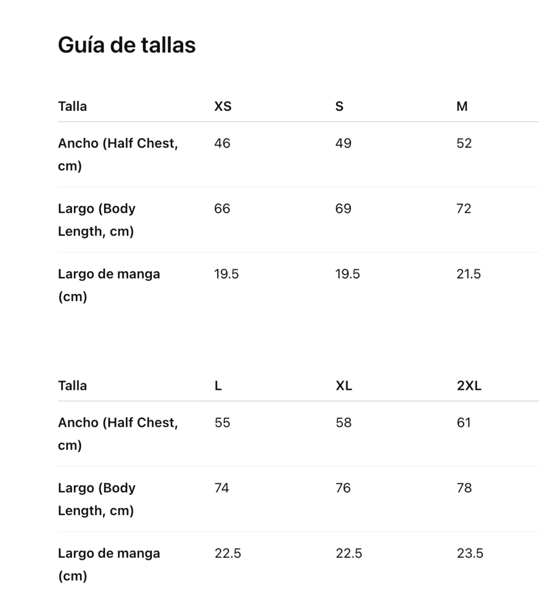Select the L size column header
This screenshot has height=616, width=539.
pyautogui.click(x=218, y=386)
